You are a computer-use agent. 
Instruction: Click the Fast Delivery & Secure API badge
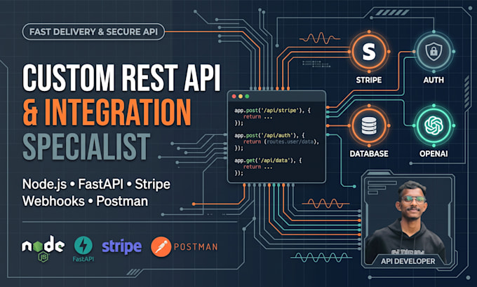point(94,31)
